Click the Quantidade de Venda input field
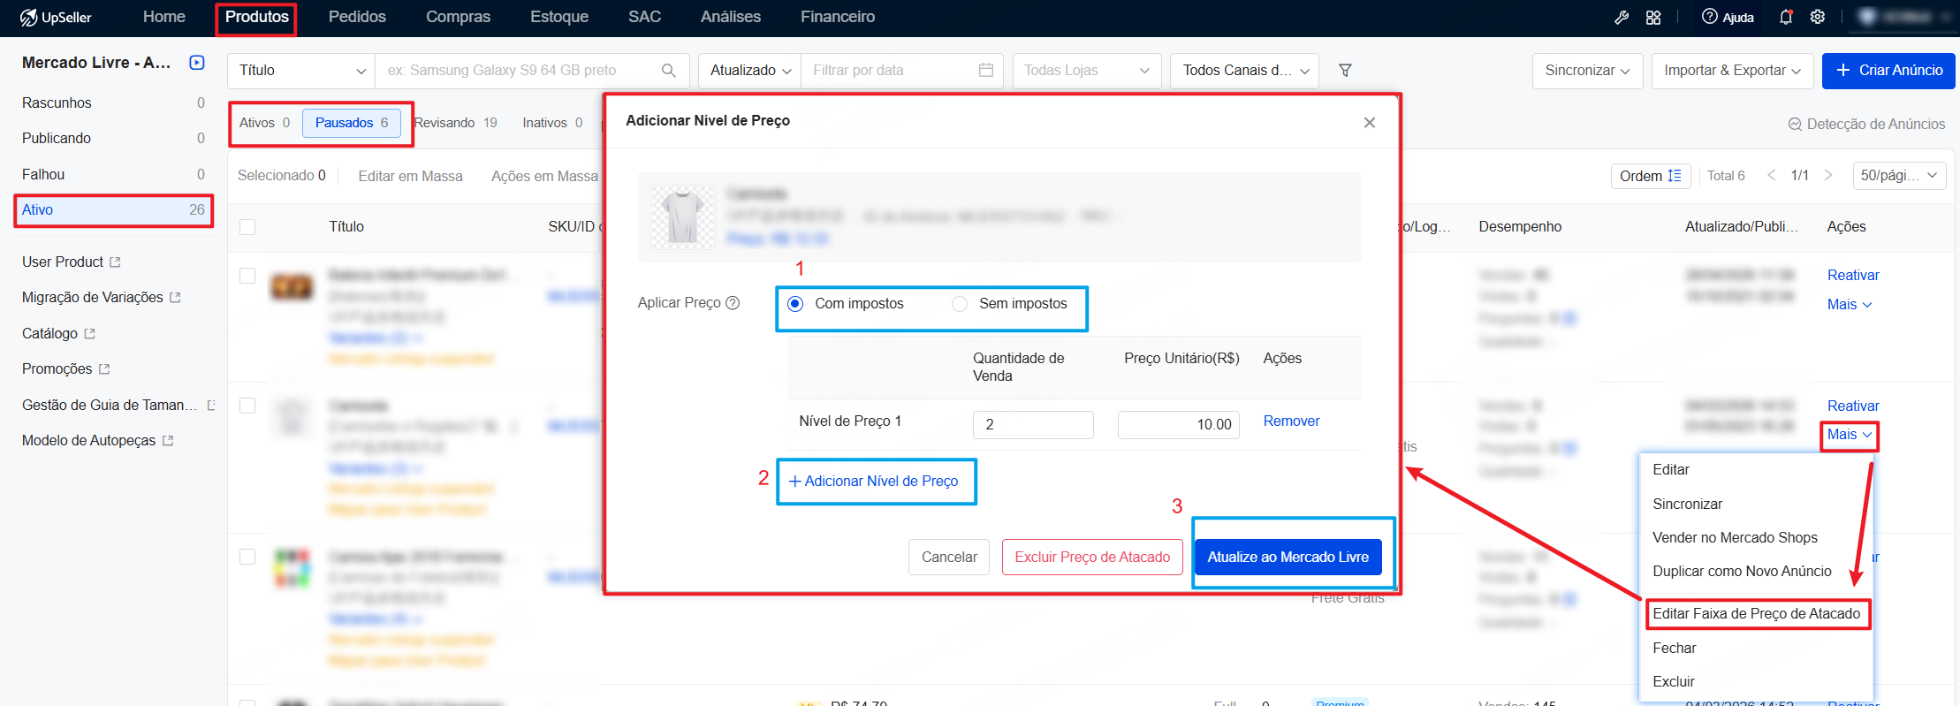Screen dimensions: 1960x706 [x=1033, y=425]
